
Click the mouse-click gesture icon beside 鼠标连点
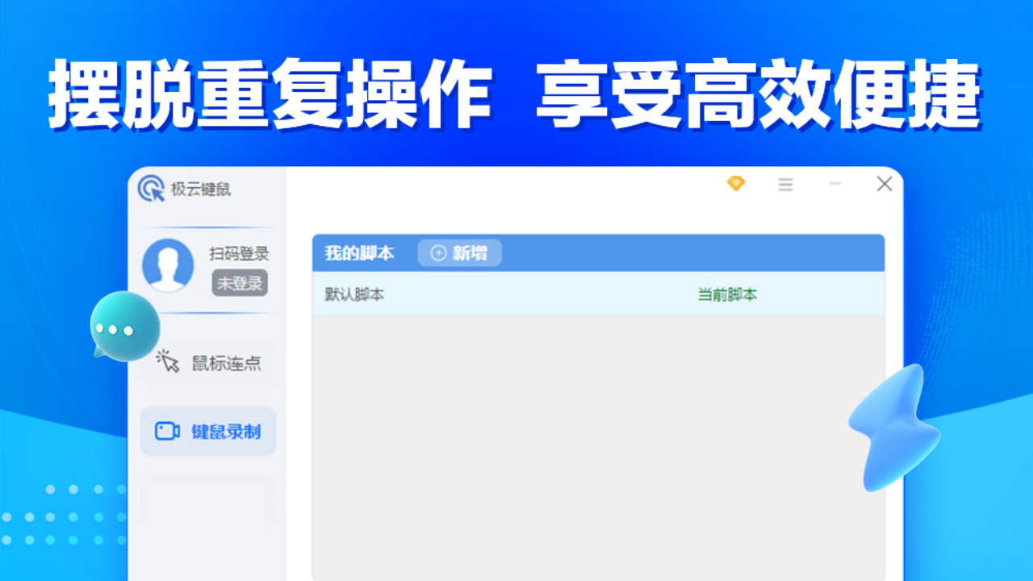click(168, 362)
